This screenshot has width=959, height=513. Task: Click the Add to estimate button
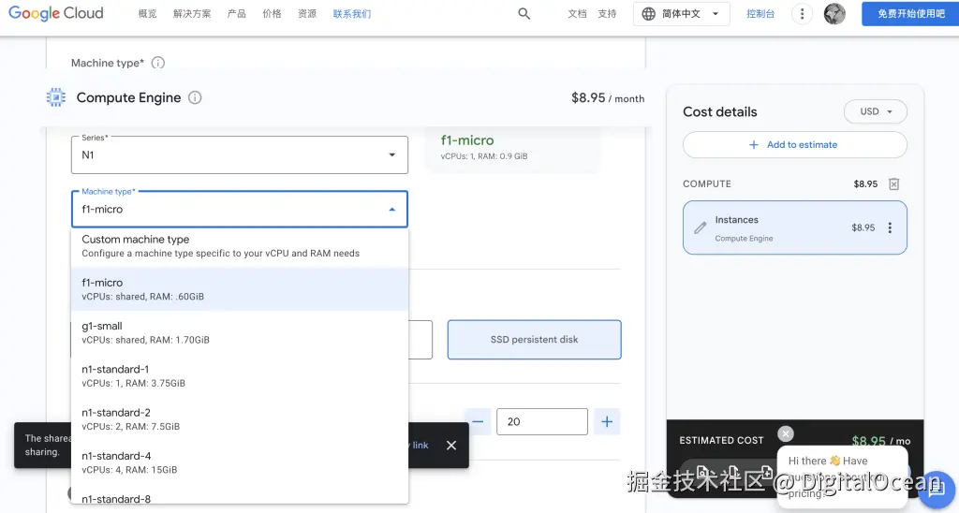tap(794, 145)
